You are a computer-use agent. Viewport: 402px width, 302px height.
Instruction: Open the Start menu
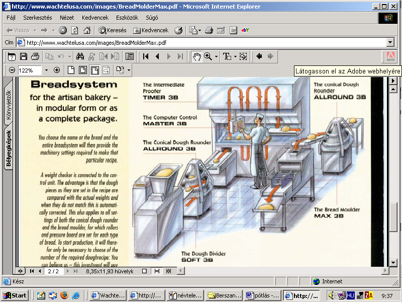point(15,295)
